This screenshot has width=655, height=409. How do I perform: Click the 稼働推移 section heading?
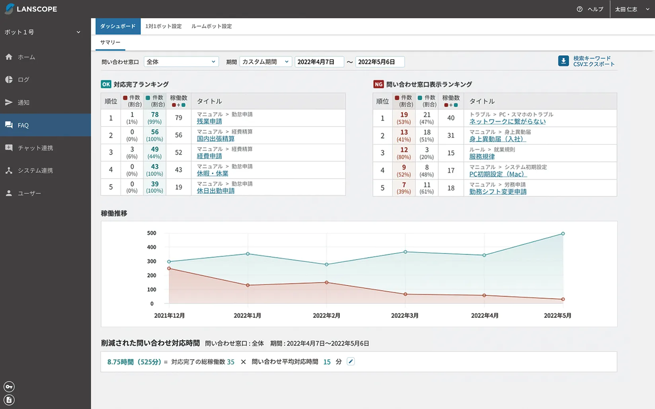pyautogui.click(x=114, y=213)
